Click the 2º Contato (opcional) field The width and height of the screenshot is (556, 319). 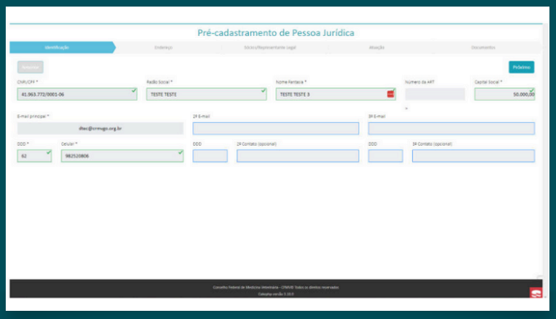pyautogui.click(x=298, y=156)
